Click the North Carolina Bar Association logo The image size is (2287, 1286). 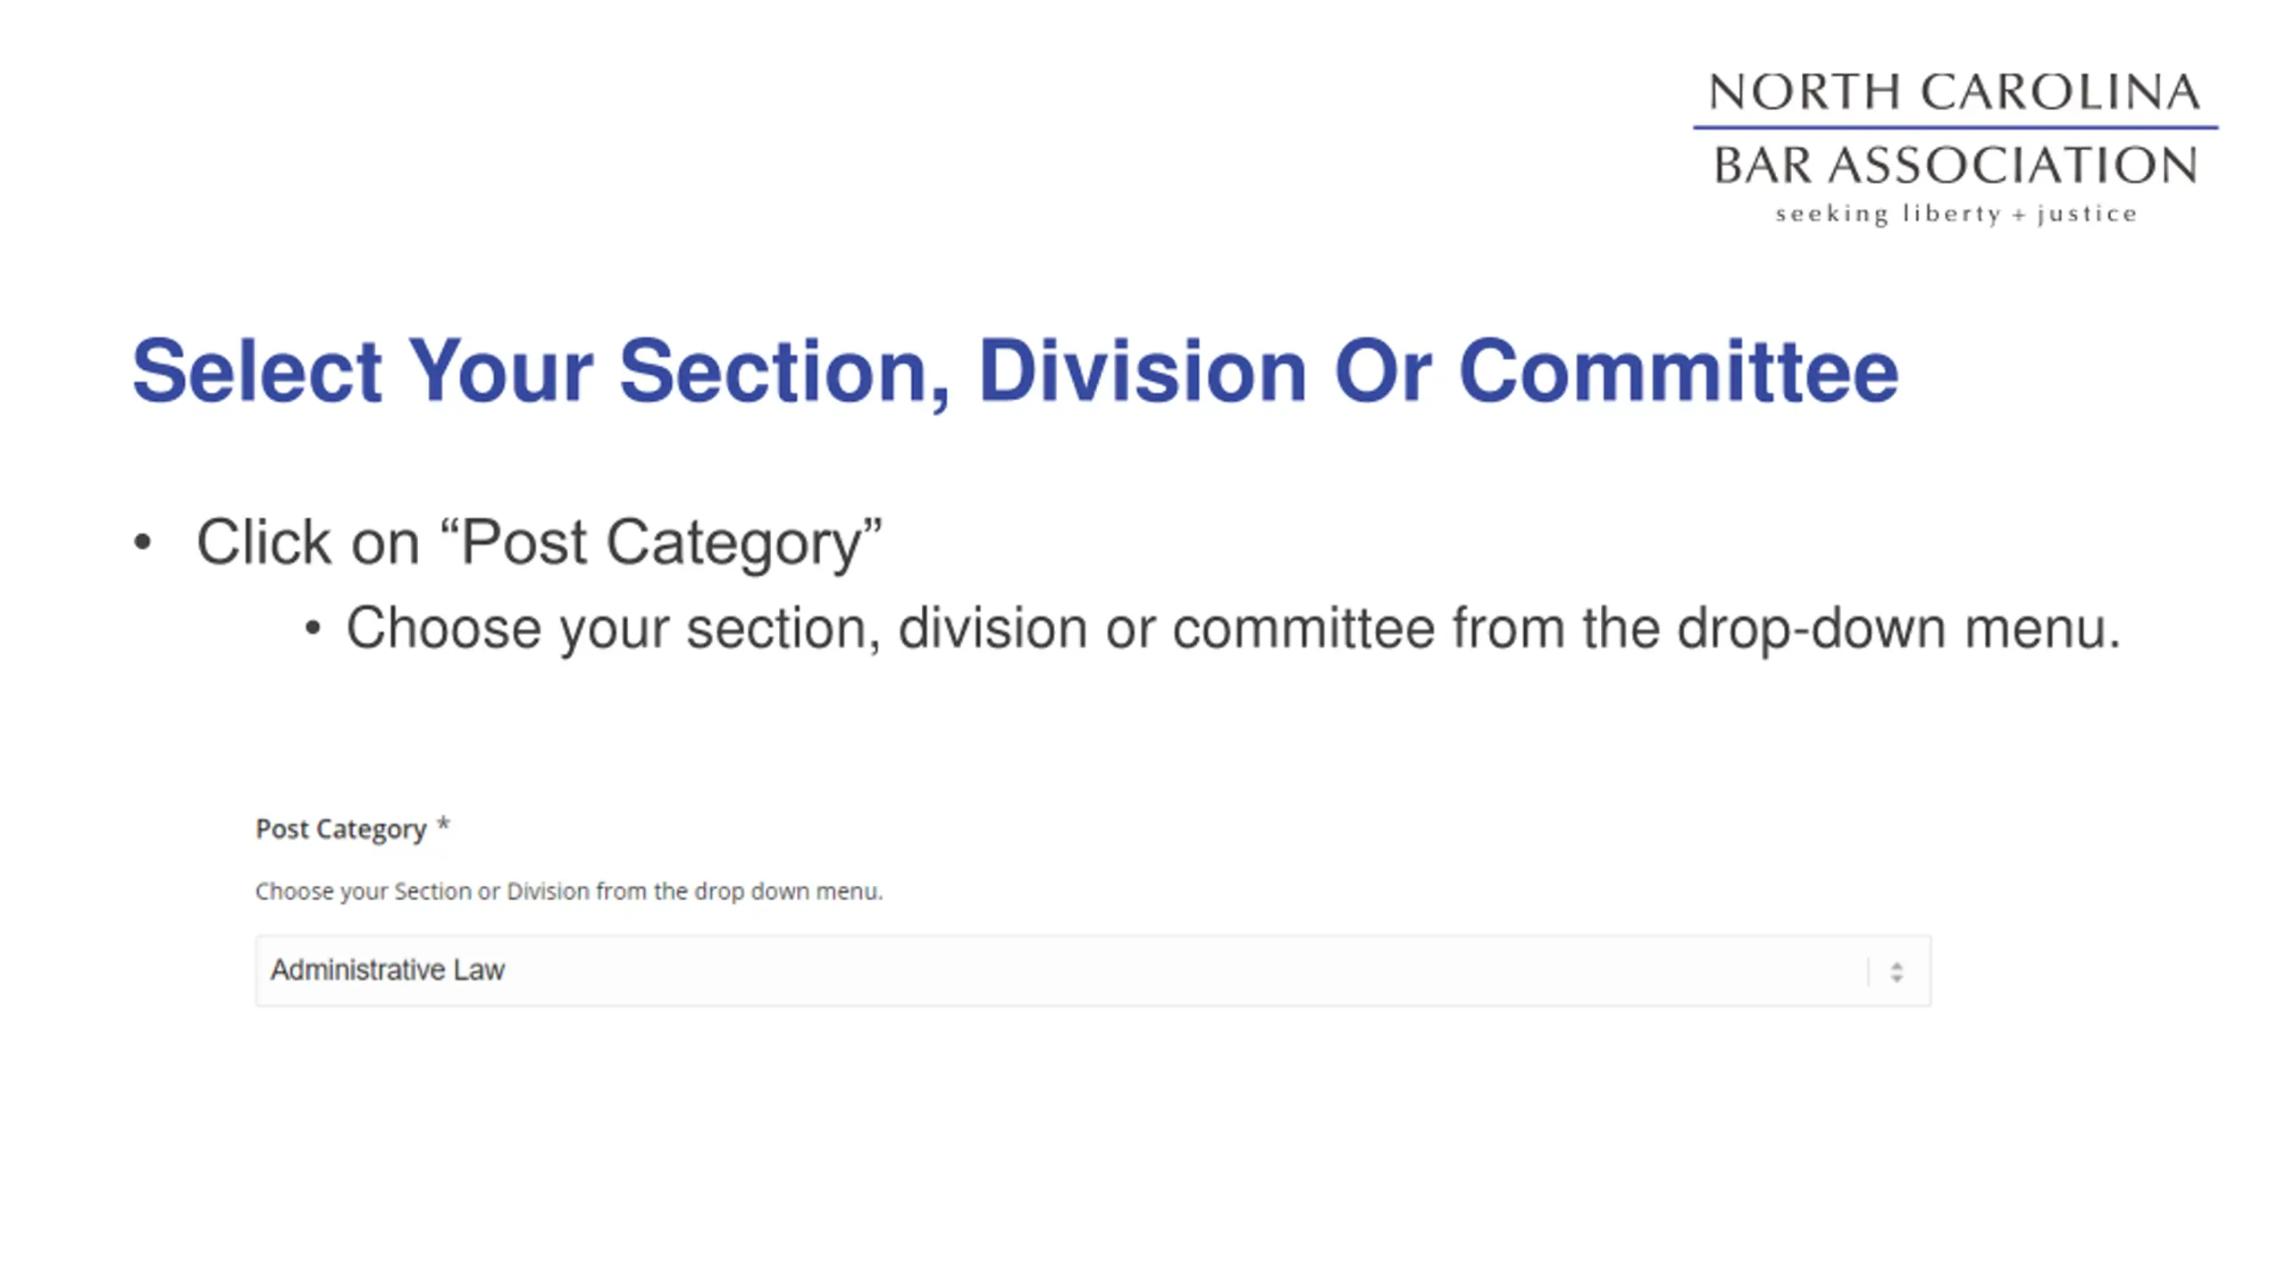[x=1955, y=148]
